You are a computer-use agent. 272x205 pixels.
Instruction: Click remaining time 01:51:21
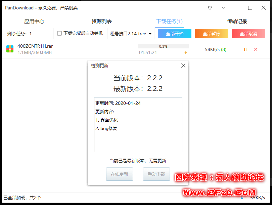point(148,52)
